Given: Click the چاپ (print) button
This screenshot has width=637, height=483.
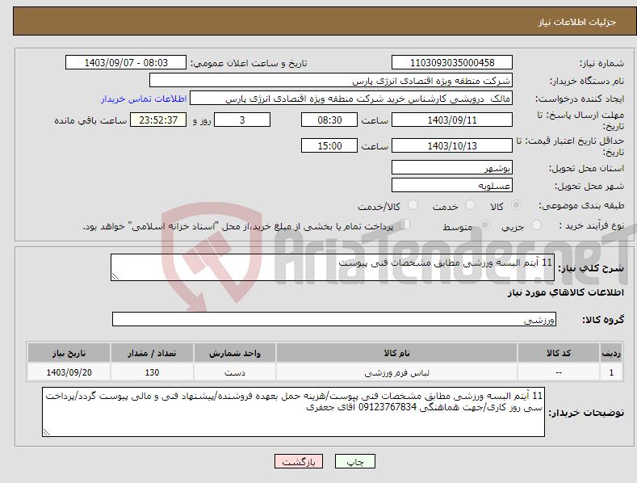Looking at the screenshot, I should pos(354,461).
